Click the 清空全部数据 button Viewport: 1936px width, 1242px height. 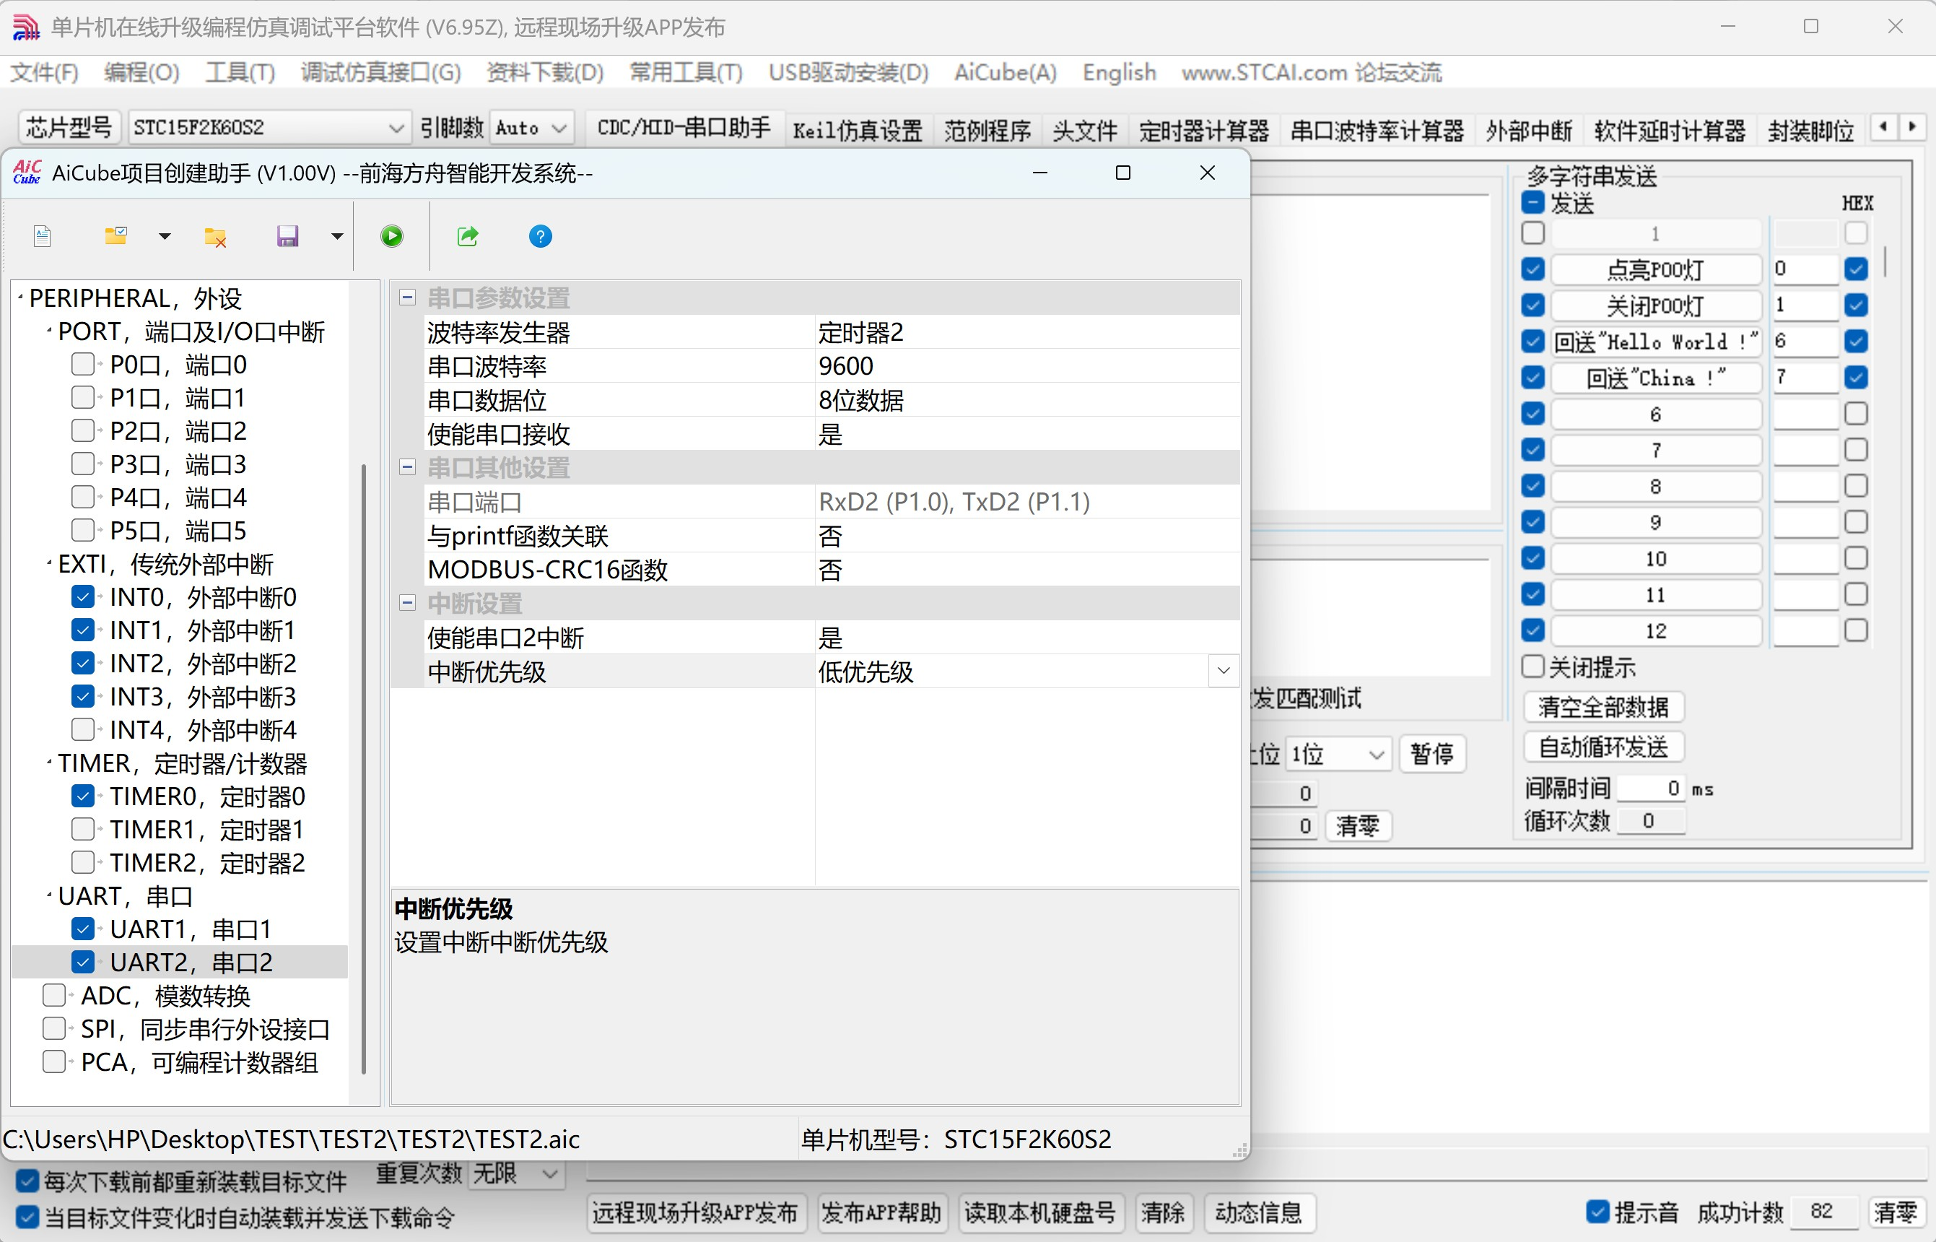click(x=1603, y=708)
